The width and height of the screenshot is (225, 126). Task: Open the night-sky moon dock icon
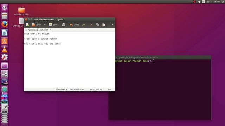(5, 82)
